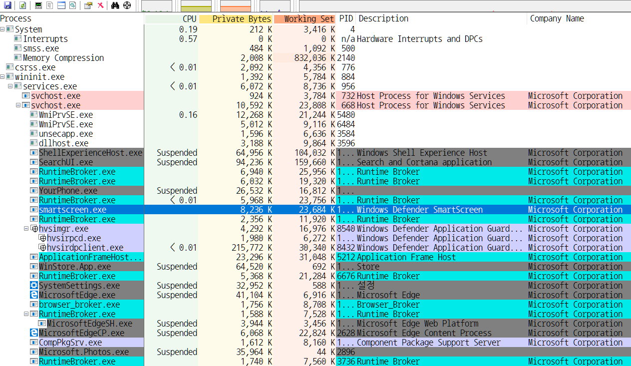
Task: Click the WinStore.App.exe process icon
Action: coord(34,267)
